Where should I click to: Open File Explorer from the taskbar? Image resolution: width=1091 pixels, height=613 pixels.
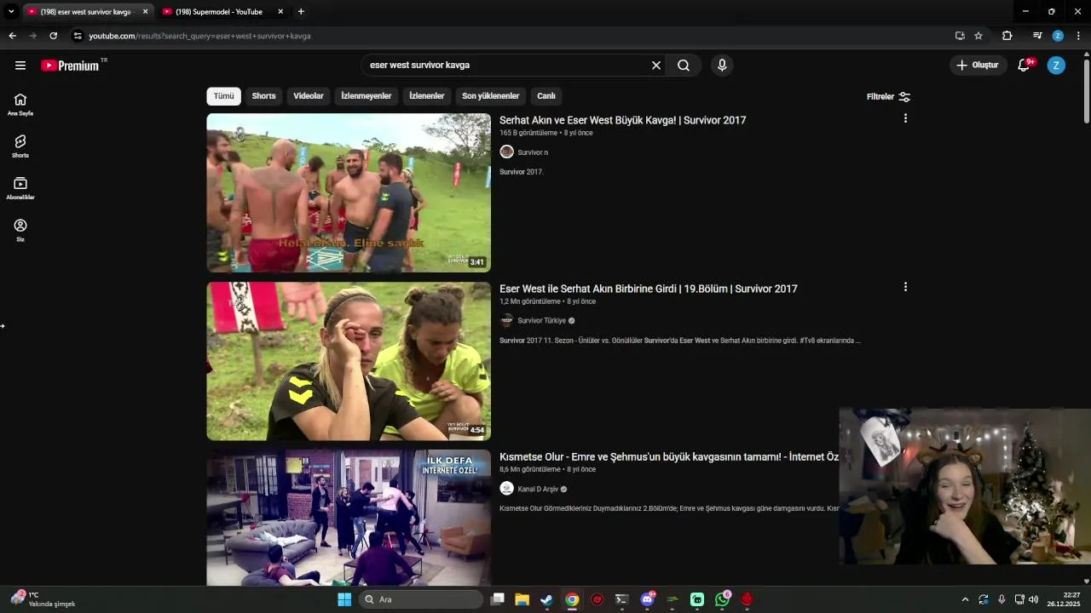tap(522, 599)
